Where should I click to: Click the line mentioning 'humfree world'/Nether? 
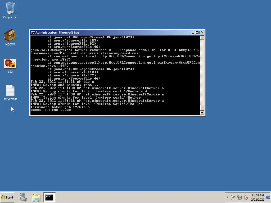(x=85, y=98)
